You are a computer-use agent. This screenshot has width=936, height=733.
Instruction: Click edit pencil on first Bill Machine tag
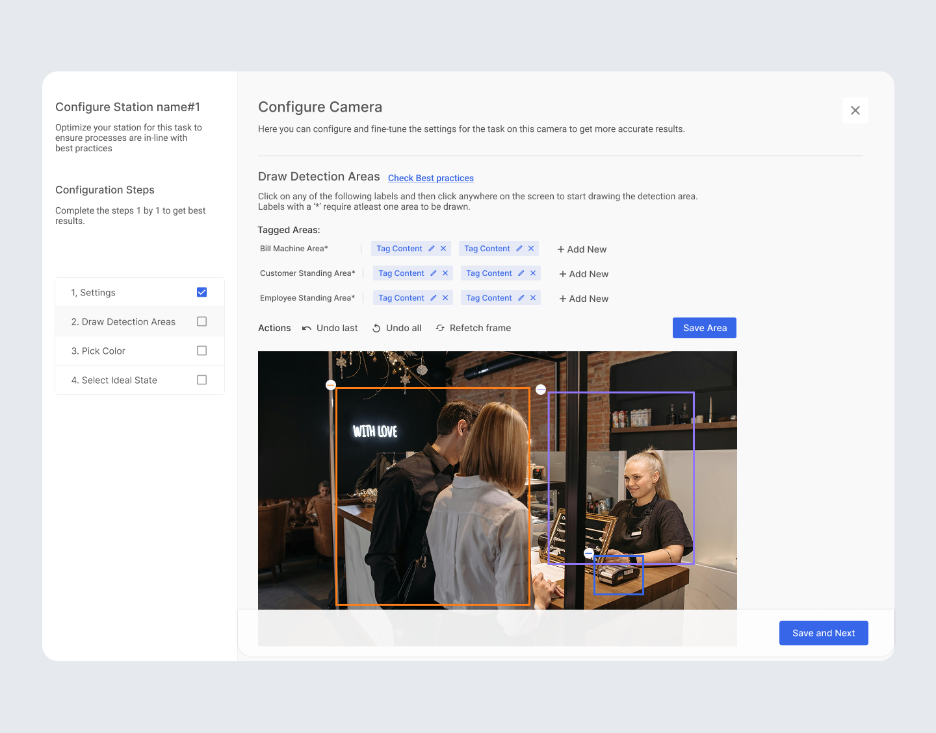coord(432,249)
